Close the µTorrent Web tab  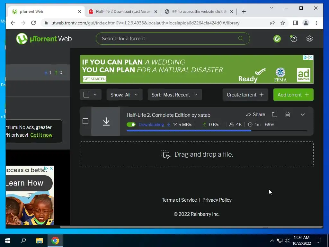[x=80, y=12]
